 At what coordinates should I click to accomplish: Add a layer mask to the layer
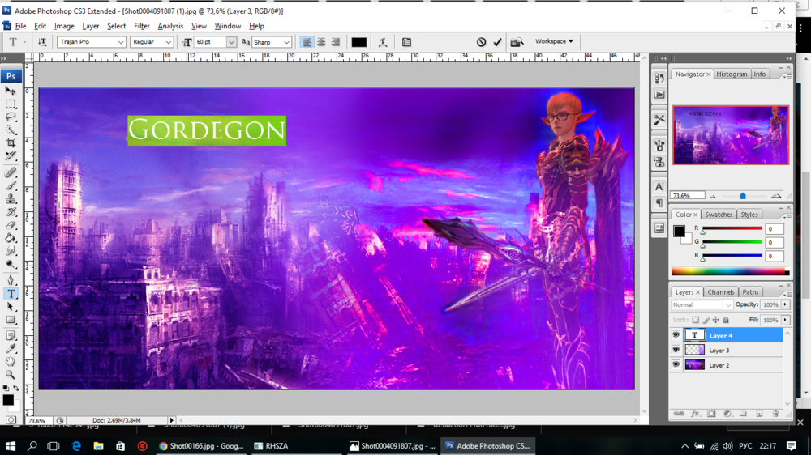pos(710,414)
